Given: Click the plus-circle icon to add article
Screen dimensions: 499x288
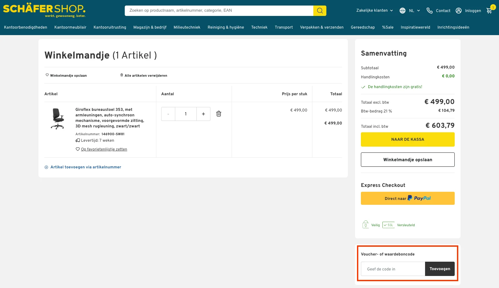Looking at the screenshot, I should (x=46, y=167).
